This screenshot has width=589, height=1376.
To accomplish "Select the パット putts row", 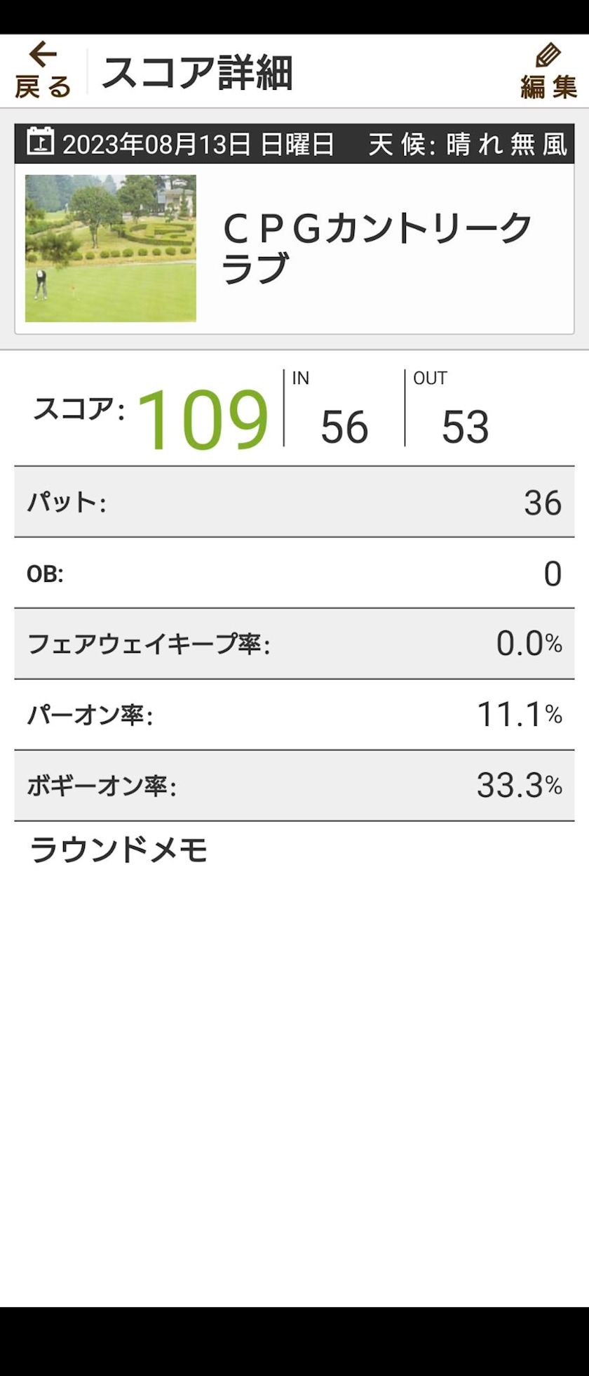I will pos(294,503).
